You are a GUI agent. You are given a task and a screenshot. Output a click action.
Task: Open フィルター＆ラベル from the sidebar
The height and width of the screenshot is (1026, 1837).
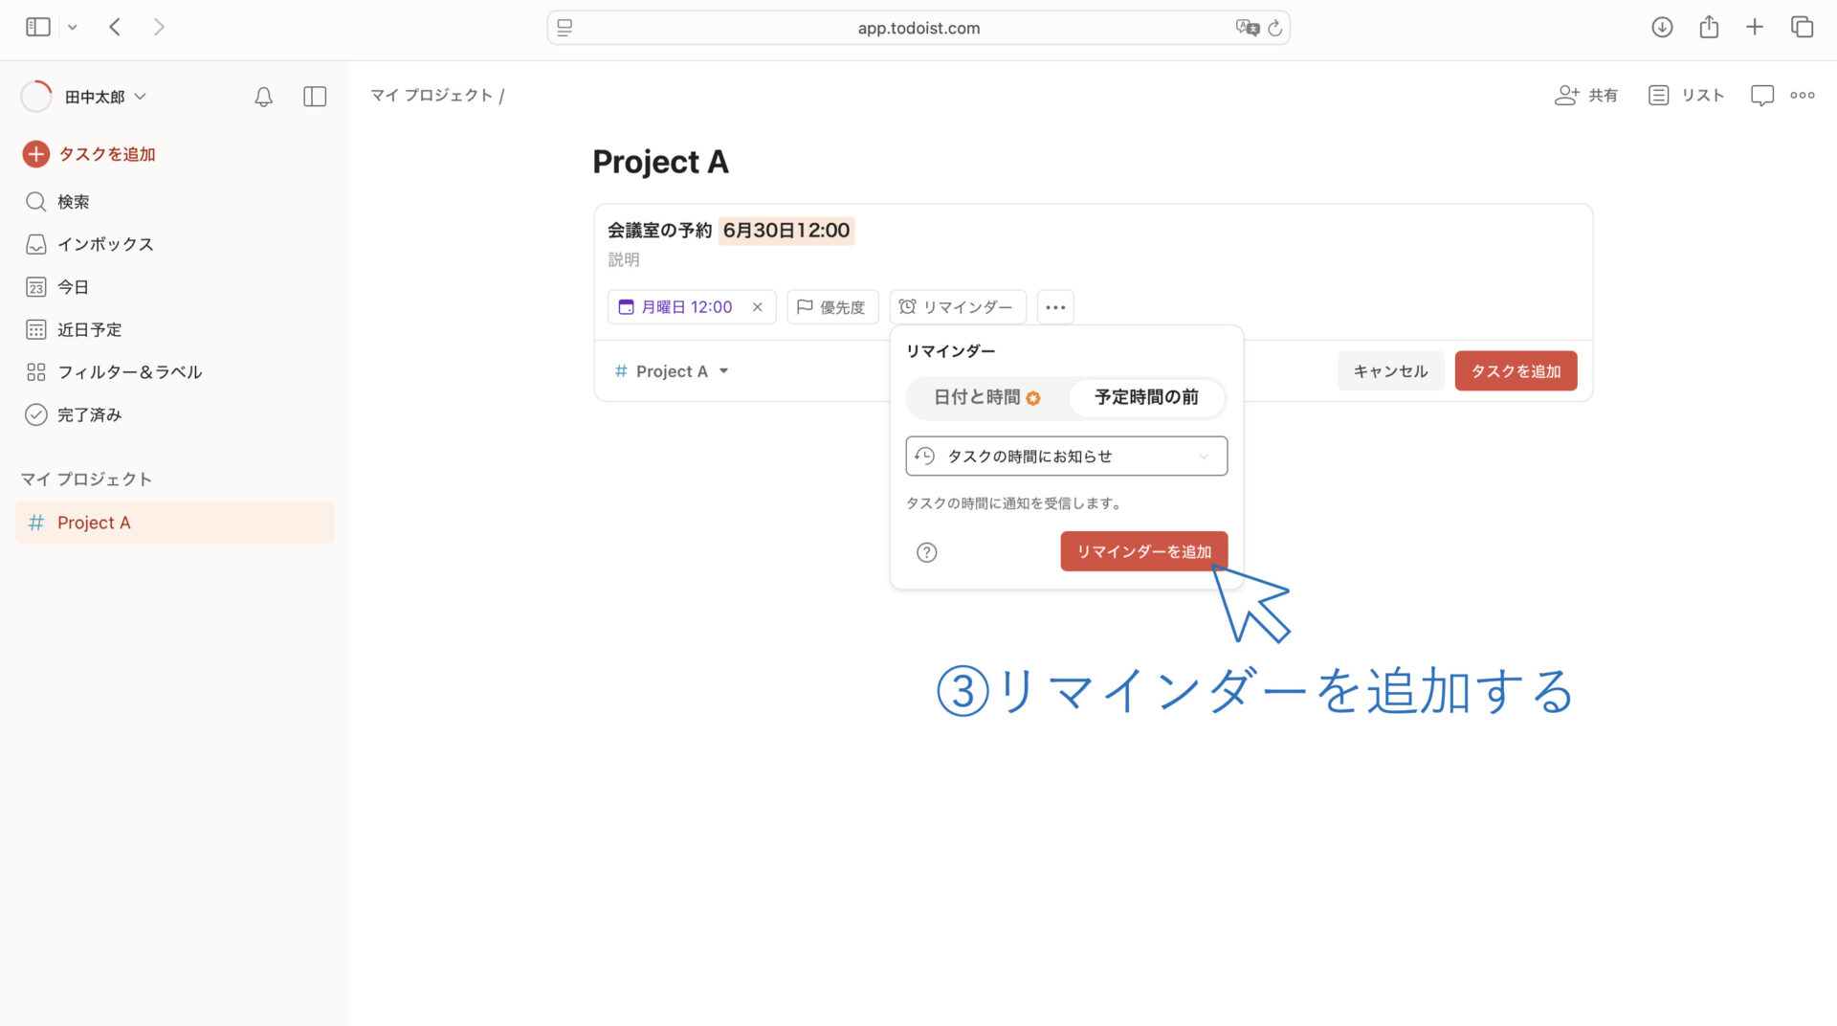pyautogui.click(x=129, y=371)
